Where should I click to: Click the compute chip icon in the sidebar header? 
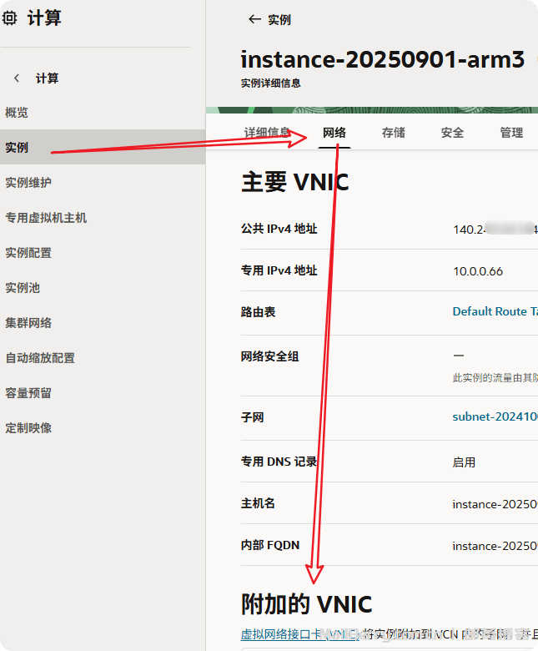point(10,18)
